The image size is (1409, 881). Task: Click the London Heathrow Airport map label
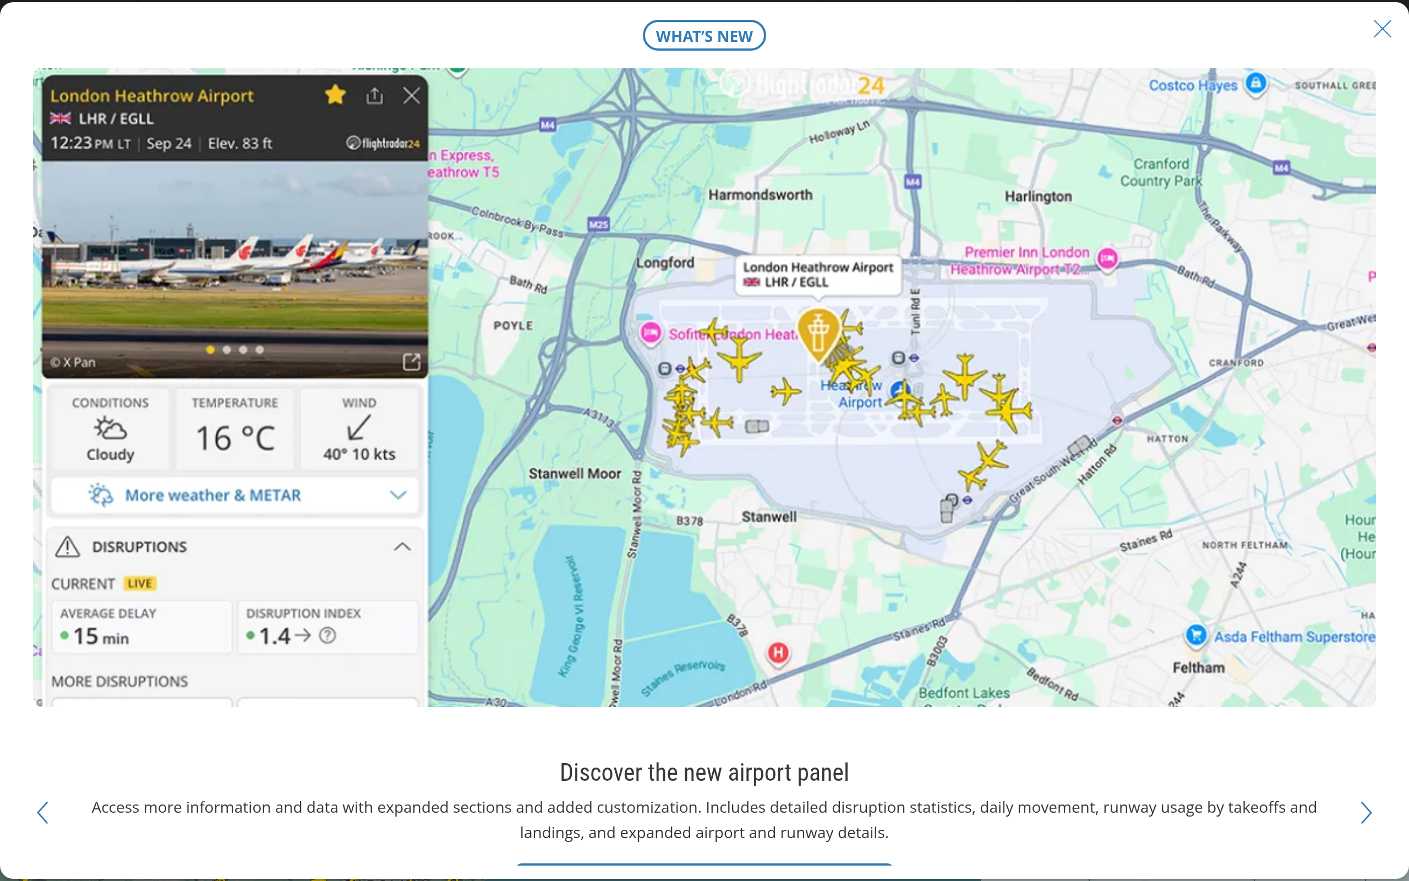point(818,274)
